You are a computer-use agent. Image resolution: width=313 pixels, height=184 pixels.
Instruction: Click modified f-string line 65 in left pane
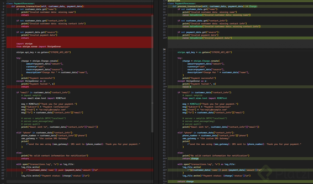pos(62,170)
